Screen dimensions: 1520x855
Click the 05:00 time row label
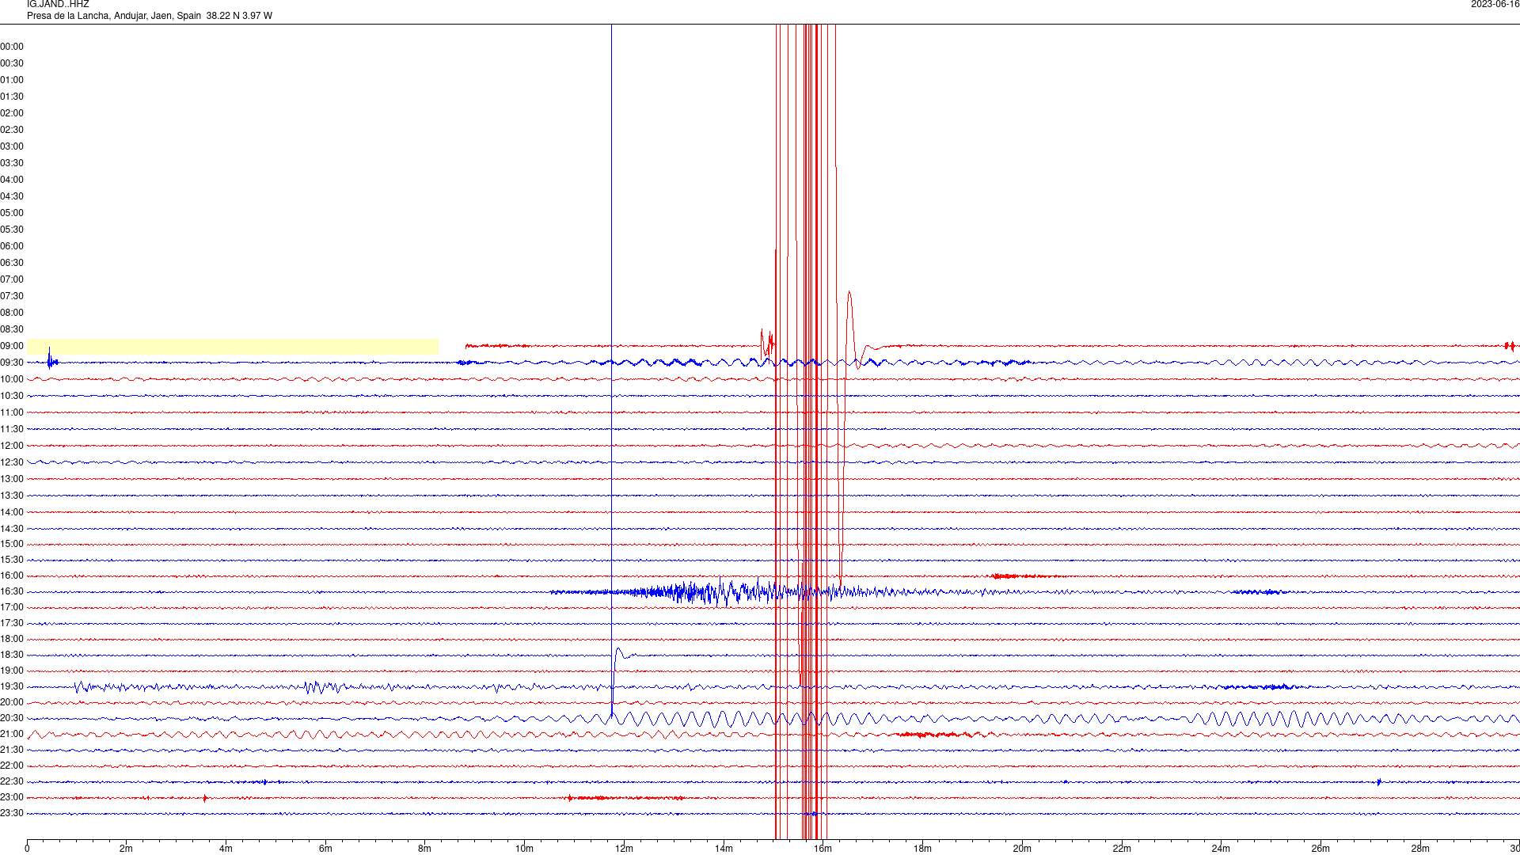point(12,213)
